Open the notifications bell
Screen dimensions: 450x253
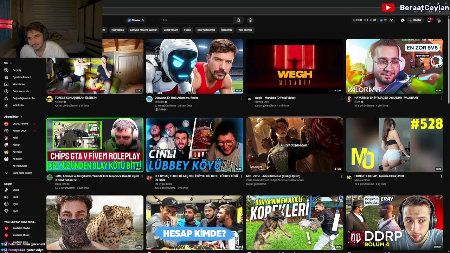429,20
